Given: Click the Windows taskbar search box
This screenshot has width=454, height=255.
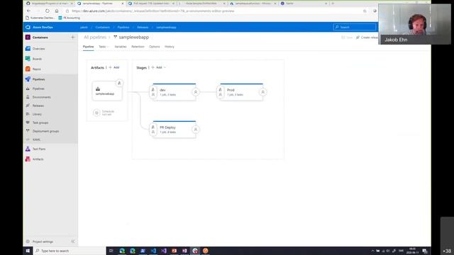Looking at the screenshot, I should click(70, 251).
